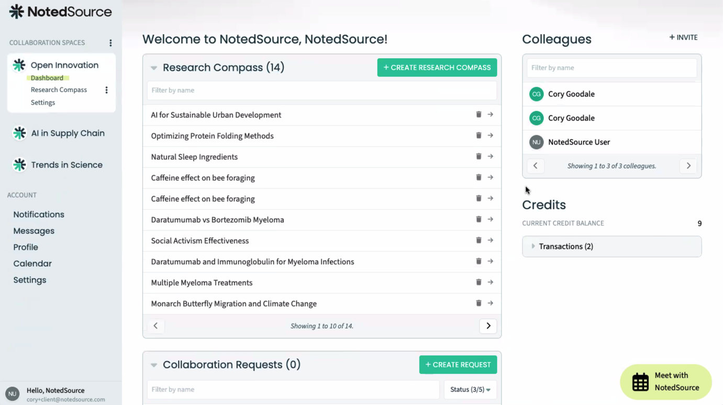Click the Invite colleagues link
Image resolution: width=723 pixels, height=405 pixels.
coord(683,38)
